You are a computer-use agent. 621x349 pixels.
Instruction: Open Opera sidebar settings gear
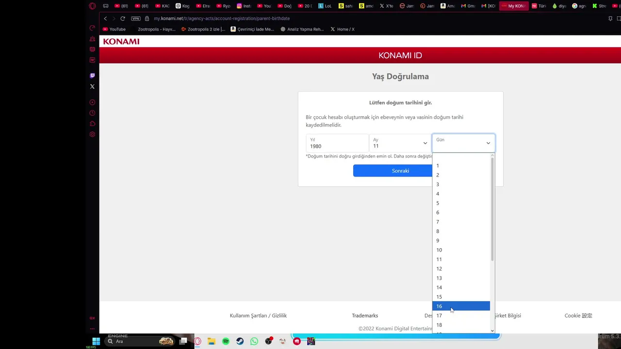tap(92, 134)
